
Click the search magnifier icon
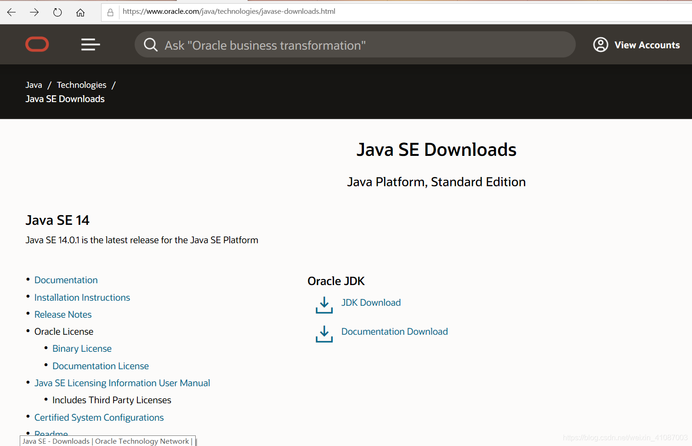click(x=151, y=45)
